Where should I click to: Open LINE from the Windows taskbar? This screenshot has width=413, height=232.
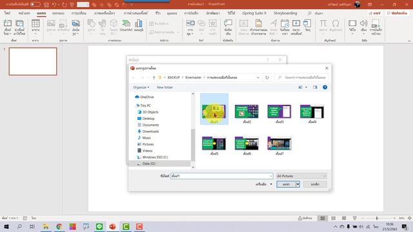(99, 226)
